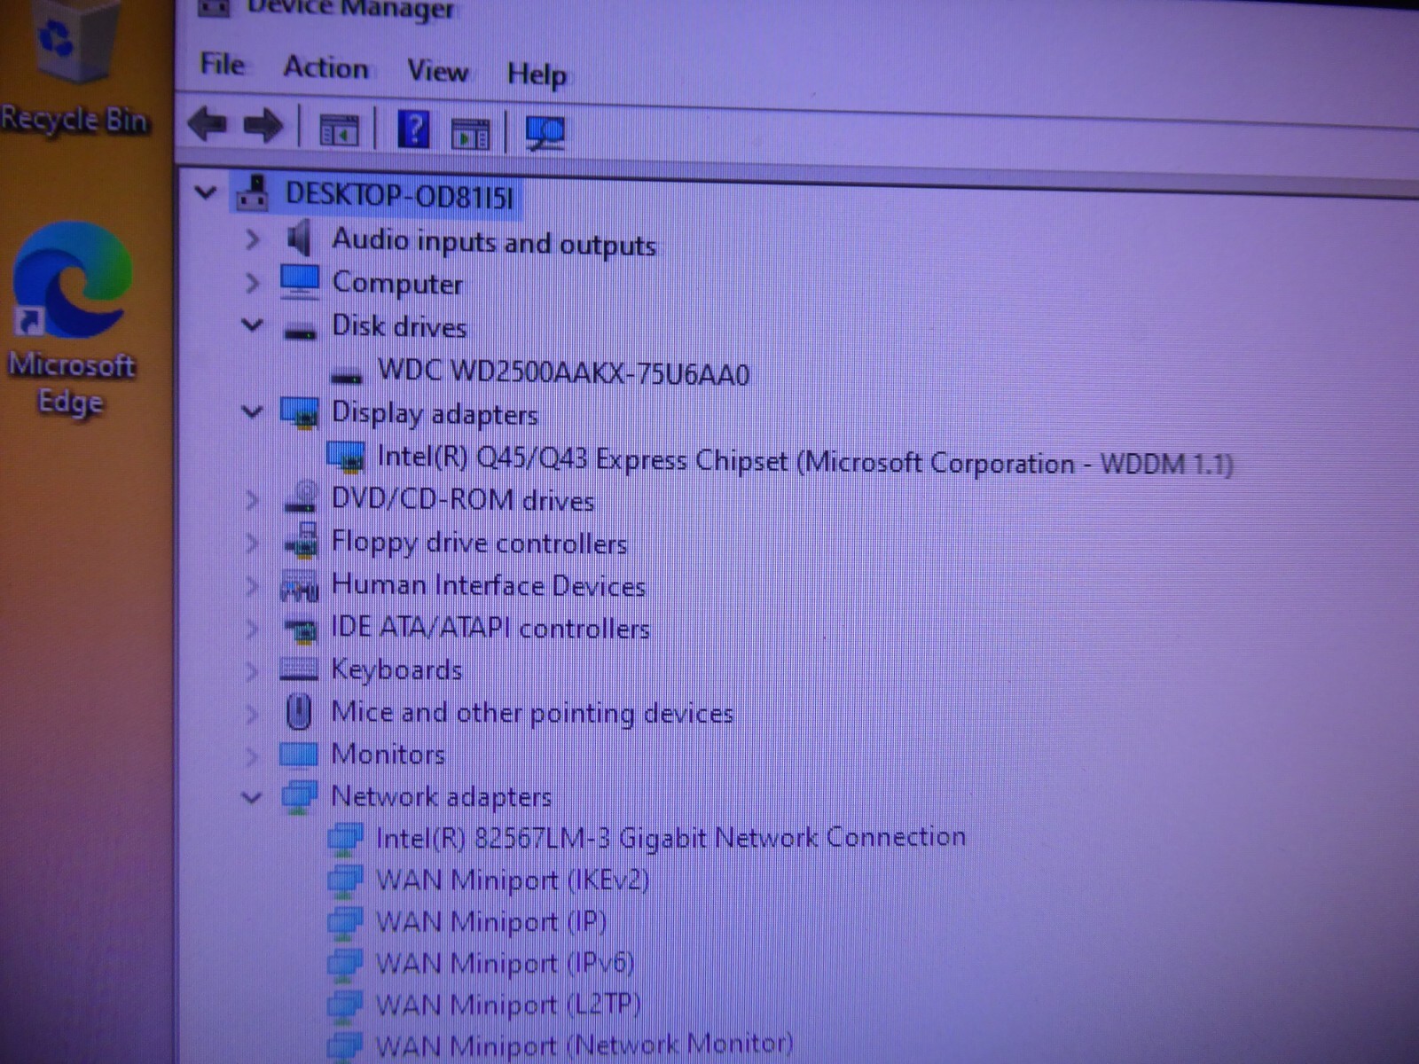Screen dimensions: 1419x1064
Task: Click the WDC WD2500AAKX drive icon
Action: (x=346, y=376)
